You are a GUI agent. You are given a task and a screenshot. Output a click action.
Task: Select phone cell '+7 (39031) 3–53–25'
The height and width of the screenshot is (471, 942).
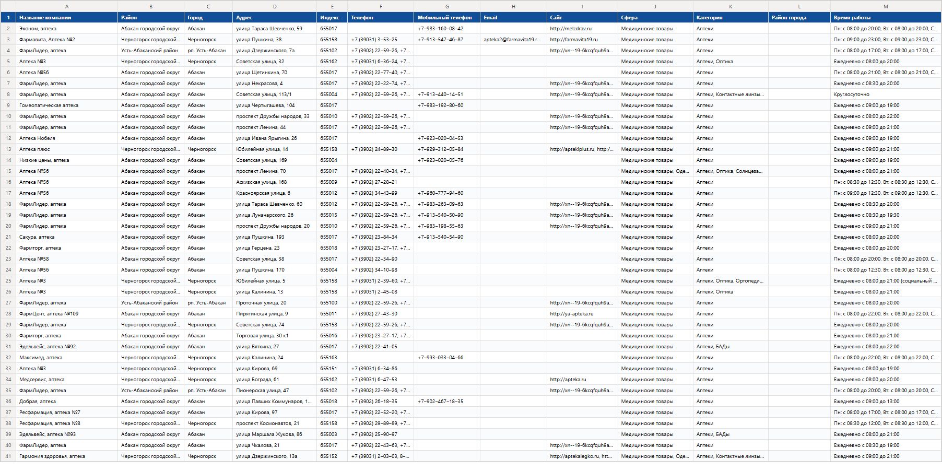coord(381,40)
